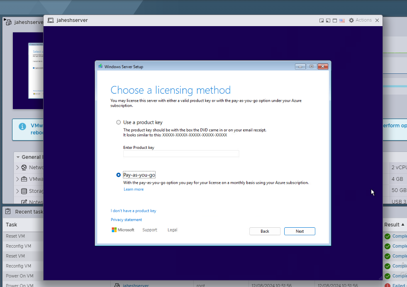
Task: Minimize the Windows Server Setup dialog
Action: point(300,67)
